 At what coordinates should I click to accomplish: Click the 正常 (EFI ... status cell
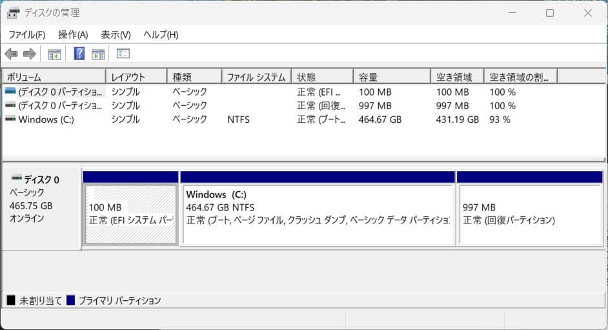pyautogui.click(x=319, y=92)
